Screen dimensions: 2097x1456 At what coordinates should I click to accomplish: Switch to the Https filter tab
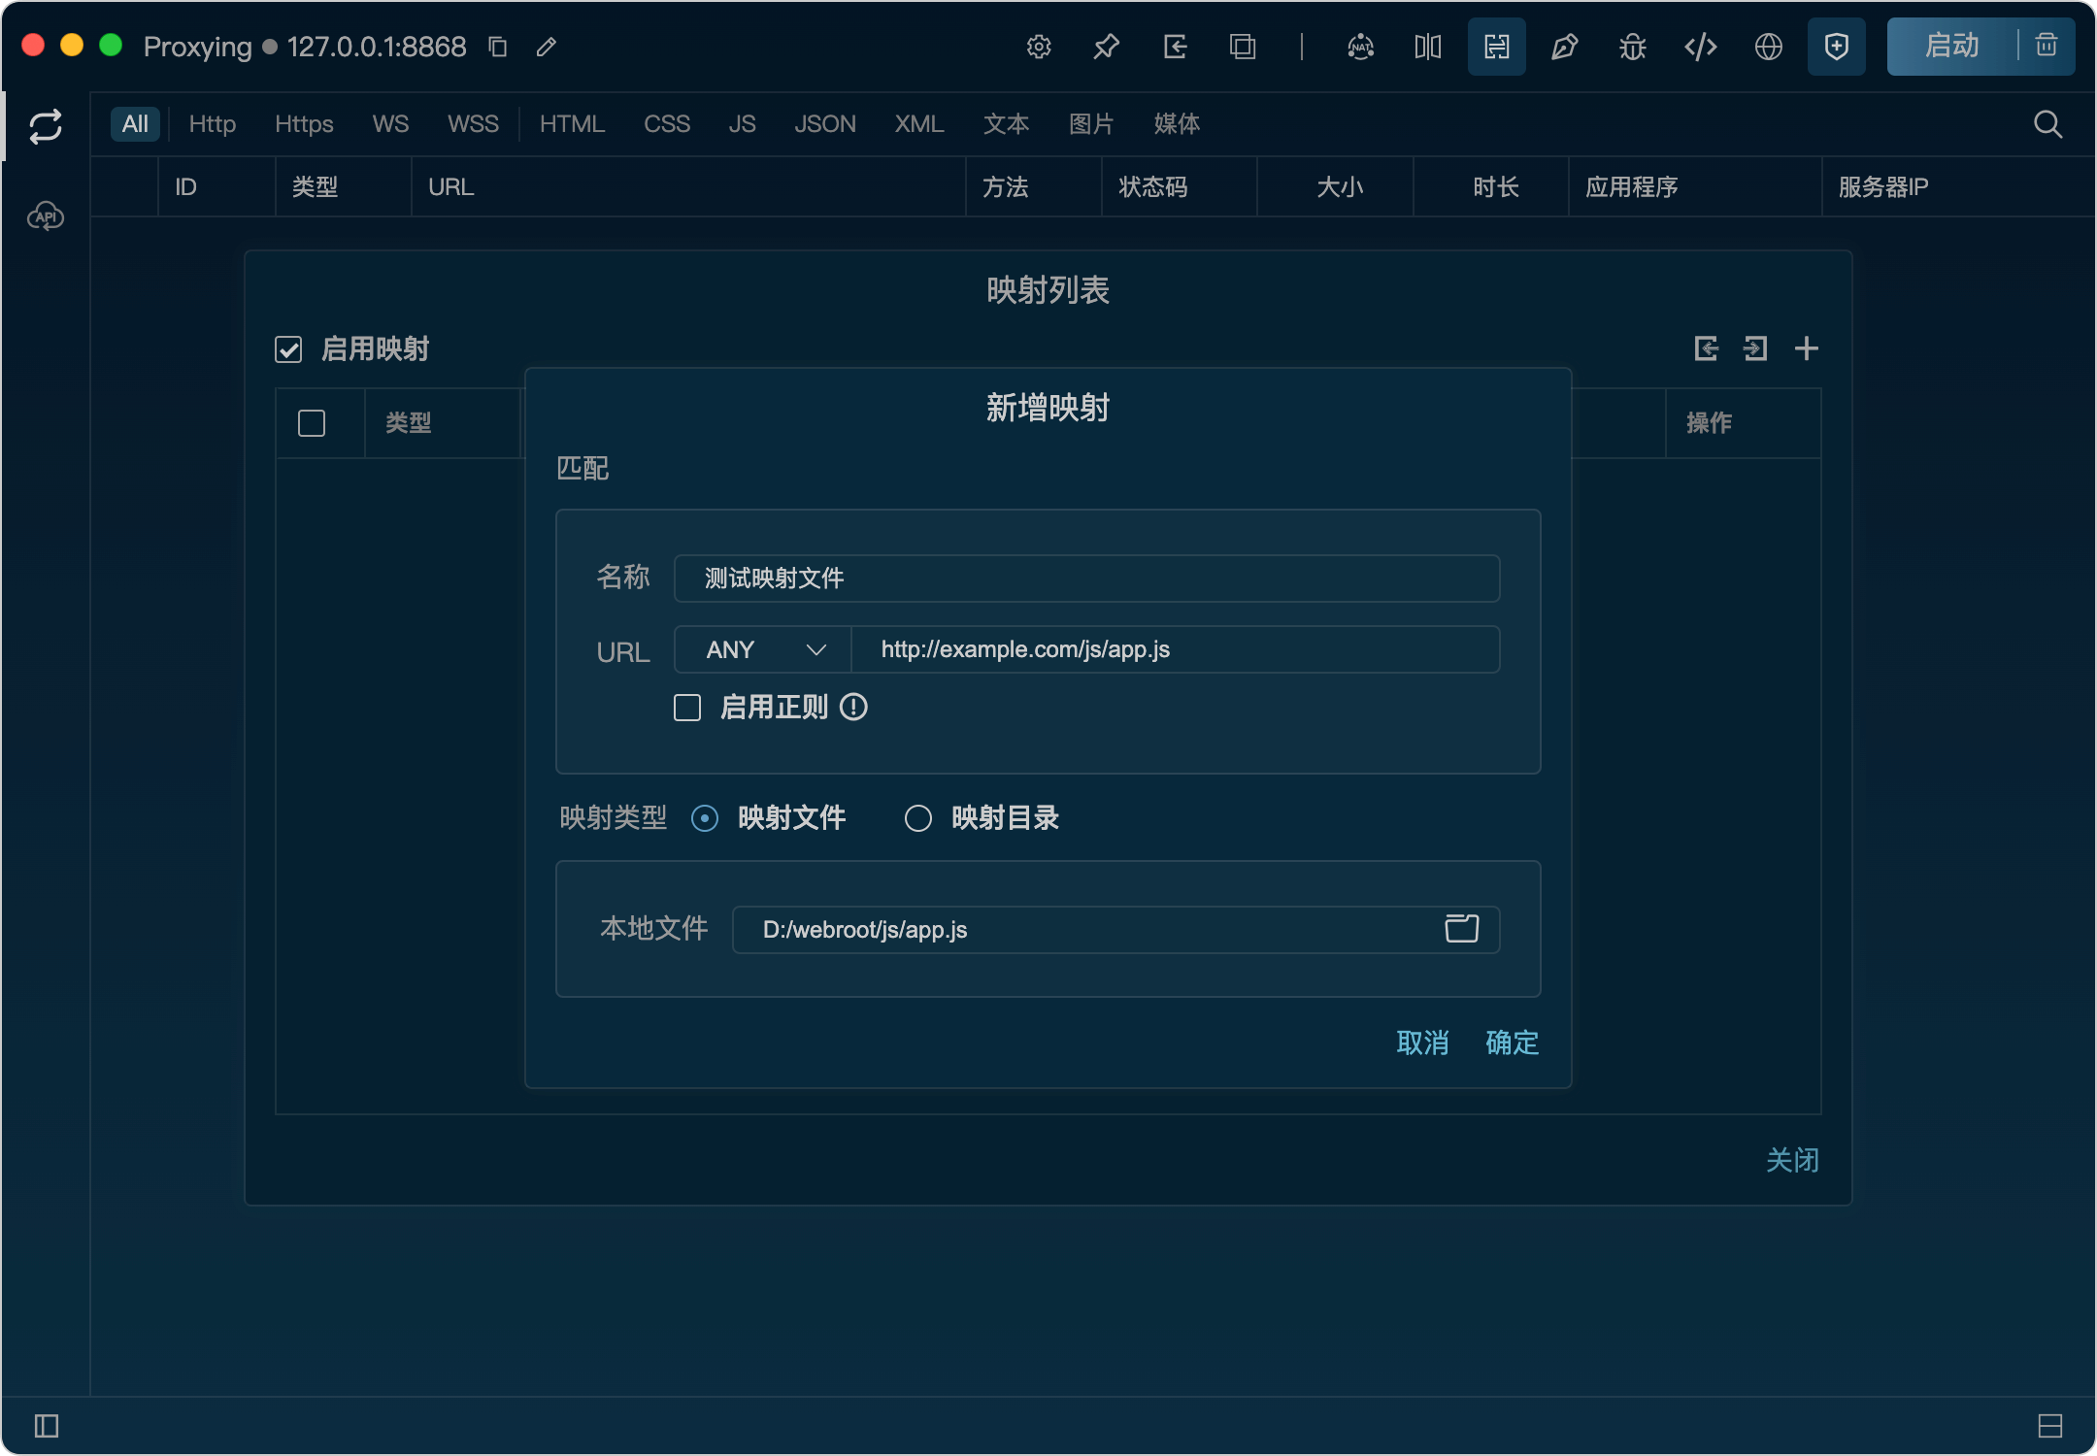point(304,124)
